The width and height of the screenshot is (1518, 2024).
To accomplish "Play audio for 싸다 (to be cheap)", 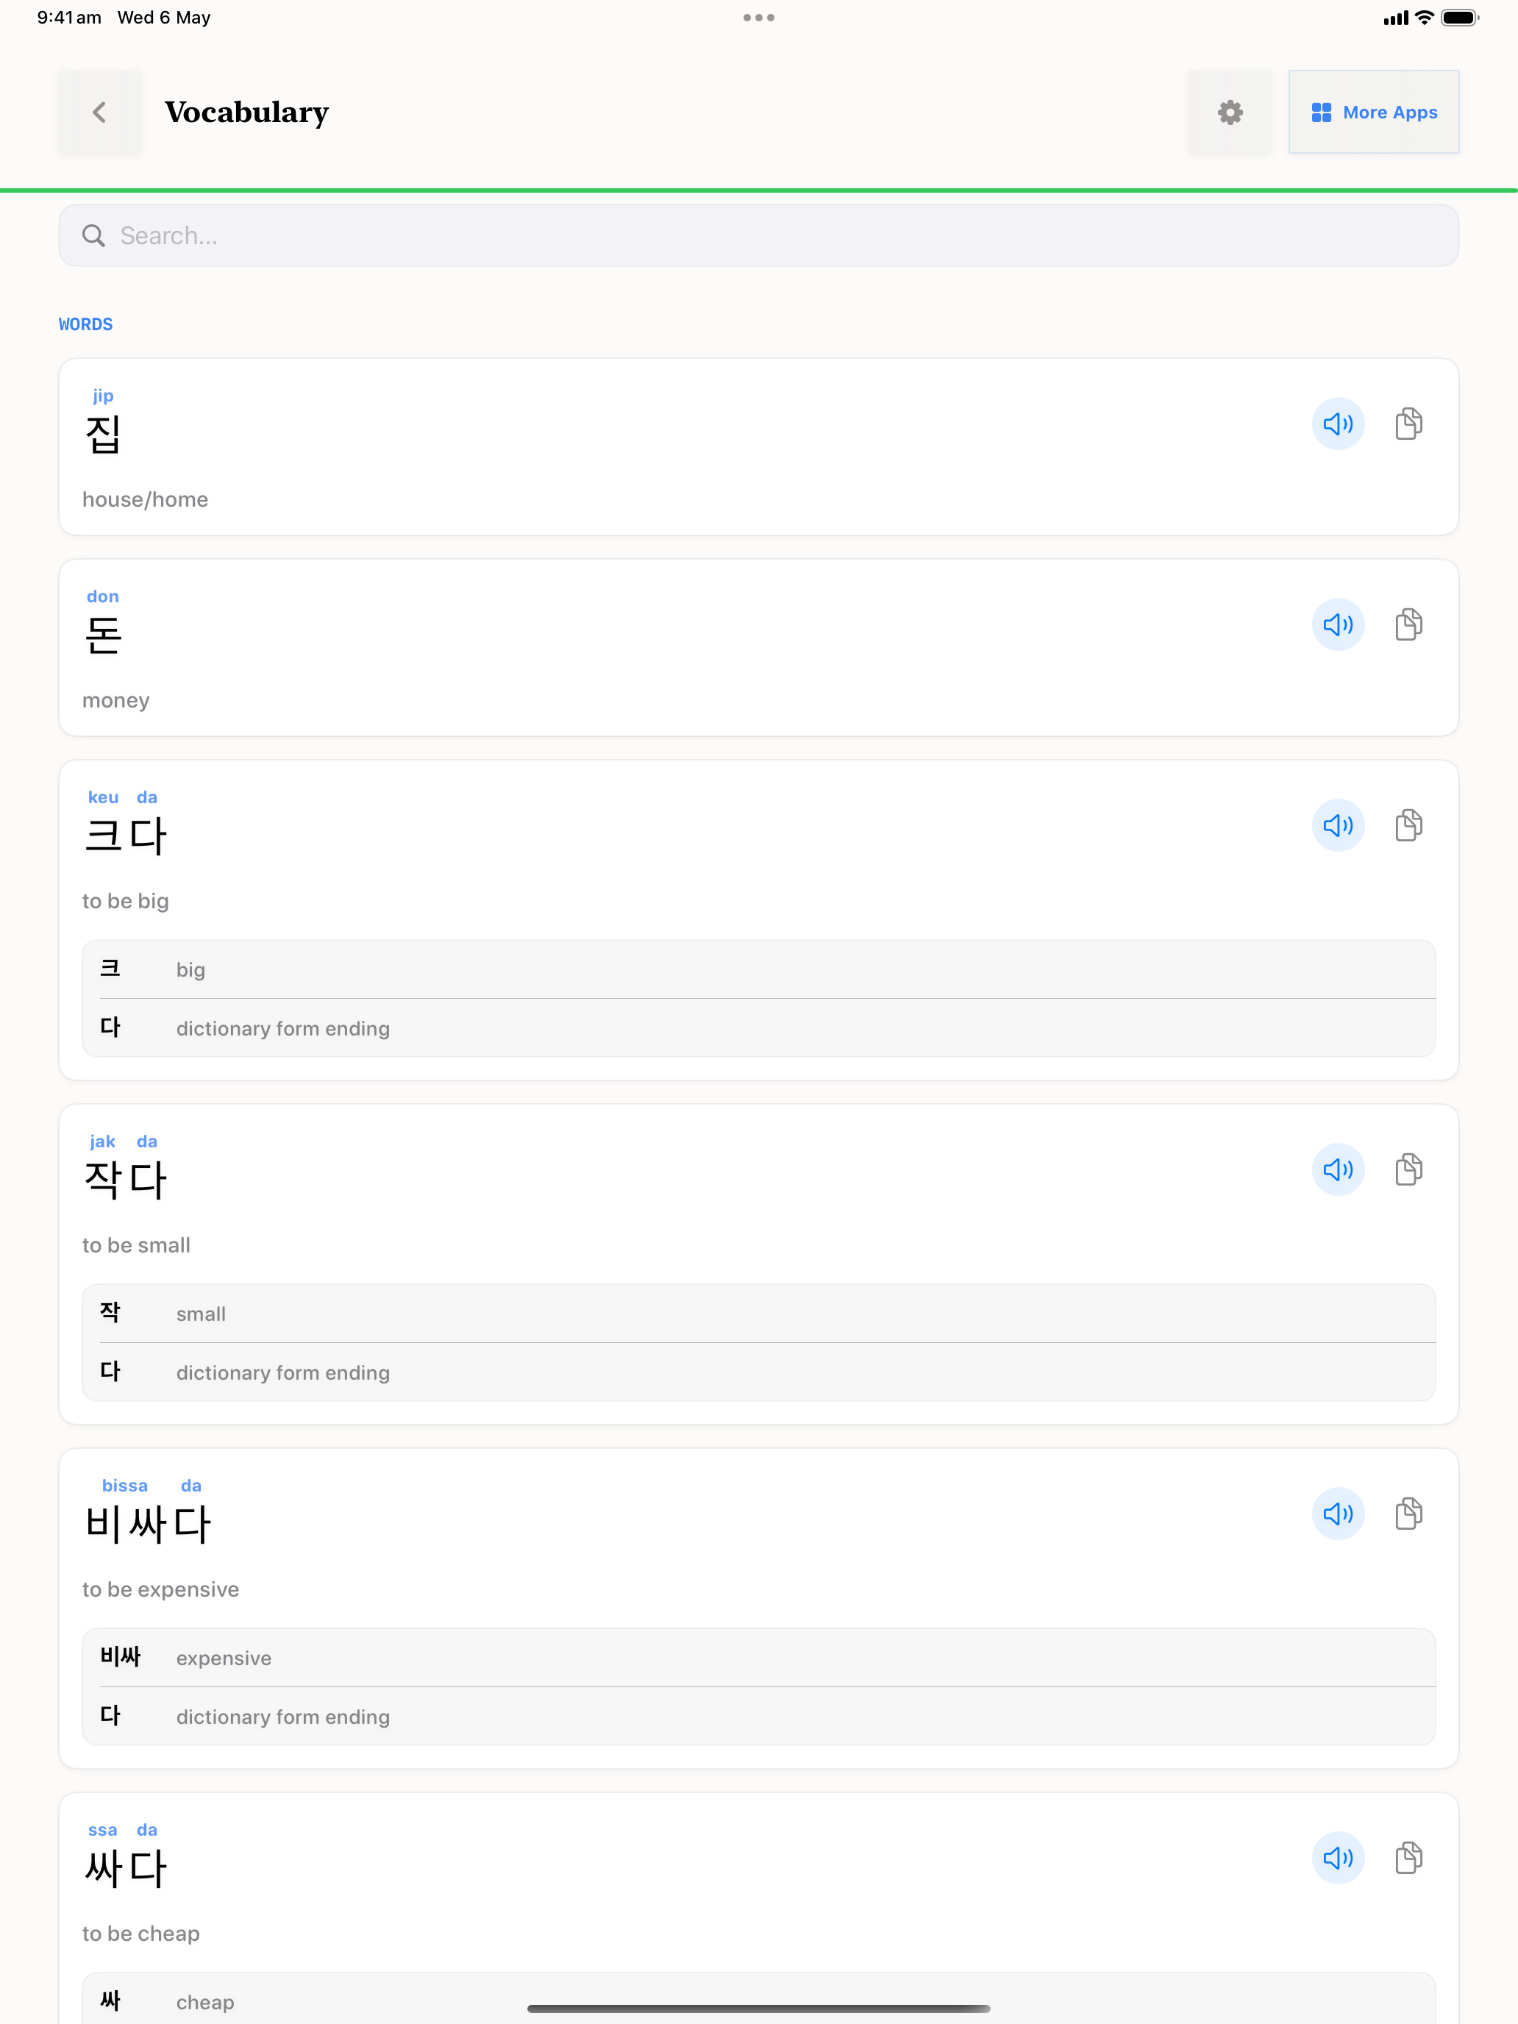I will 1338,1858.
